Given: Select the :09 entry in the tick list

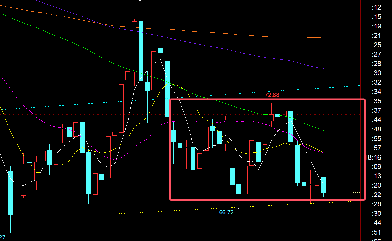Looking at the screenshot, I should [x=376, y=167].
